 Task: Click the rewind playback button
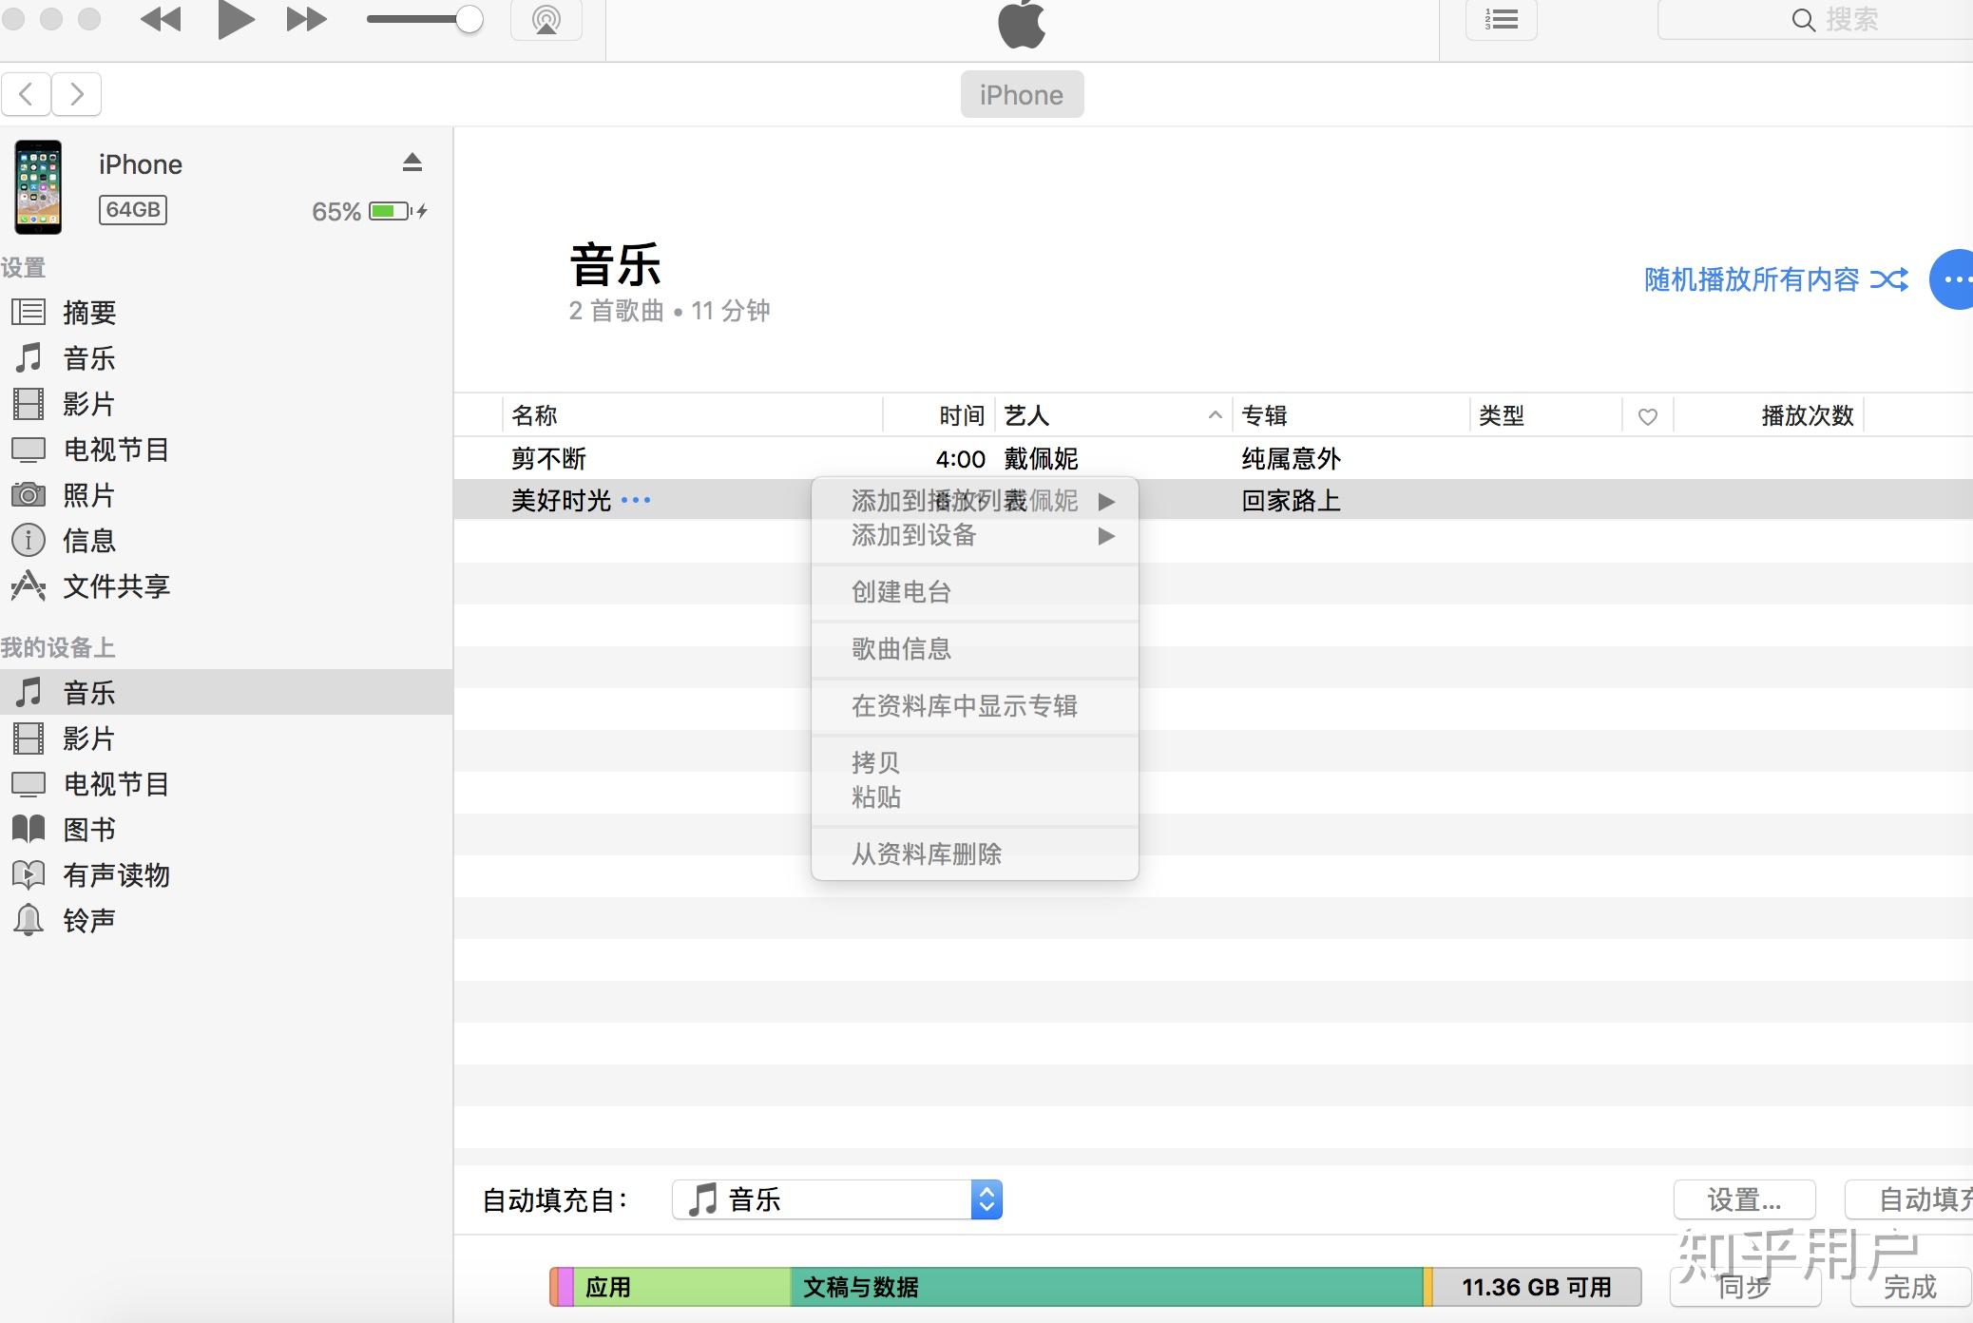161,20
